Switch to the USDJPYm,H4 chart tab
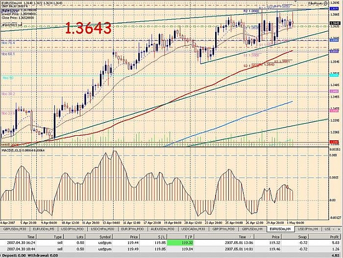This screenshot has width=343, height=258. pyautogui.click(x=308, y=229)
